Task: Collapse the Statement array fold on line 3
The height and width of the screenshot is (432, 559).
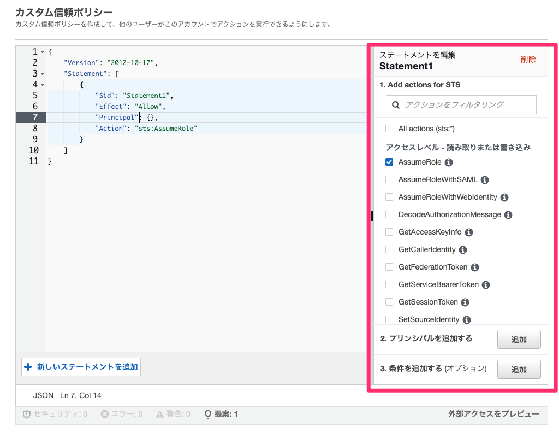Action: (x=43, y=74)
